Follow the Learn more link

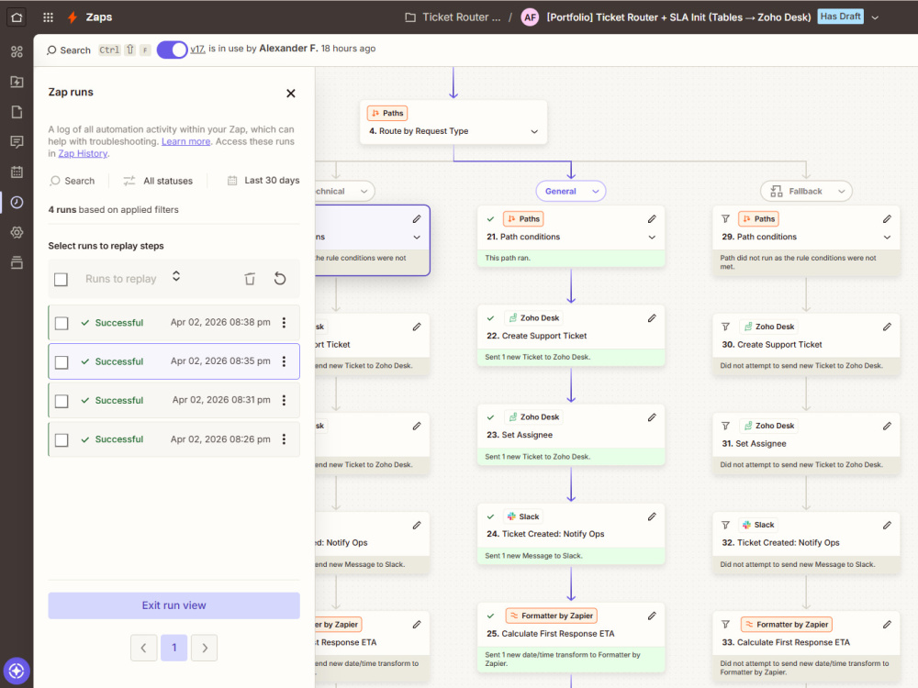[x=185, y=141]
